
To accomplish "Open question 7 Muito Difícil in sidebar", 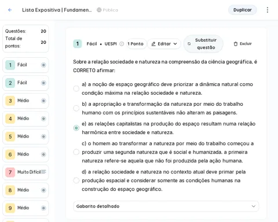I will [x=25, y=172].
